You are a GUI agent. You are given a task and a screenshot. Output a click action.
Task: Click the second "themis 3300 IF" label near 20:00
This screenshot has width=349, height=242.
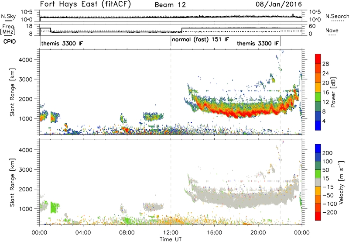coord(258,43)
